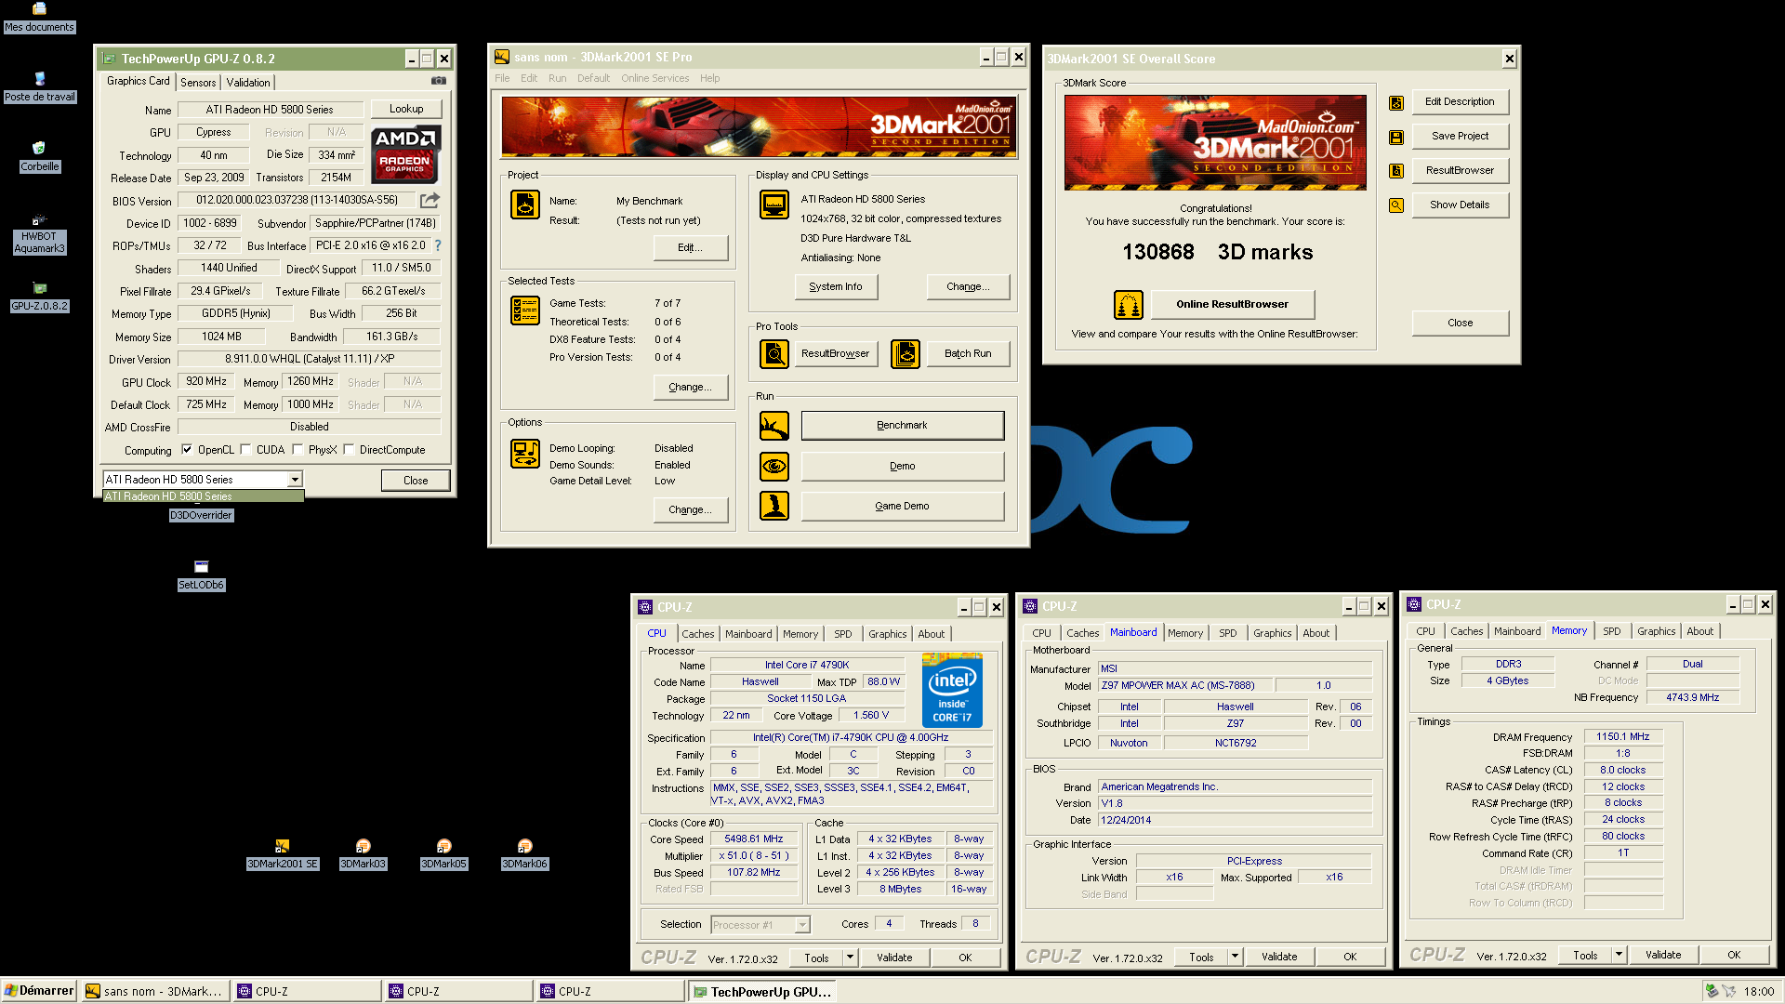Click the Intel Core i7 logo in CPU-Z
The image size is (1785, 1004).
coord(952,691)
